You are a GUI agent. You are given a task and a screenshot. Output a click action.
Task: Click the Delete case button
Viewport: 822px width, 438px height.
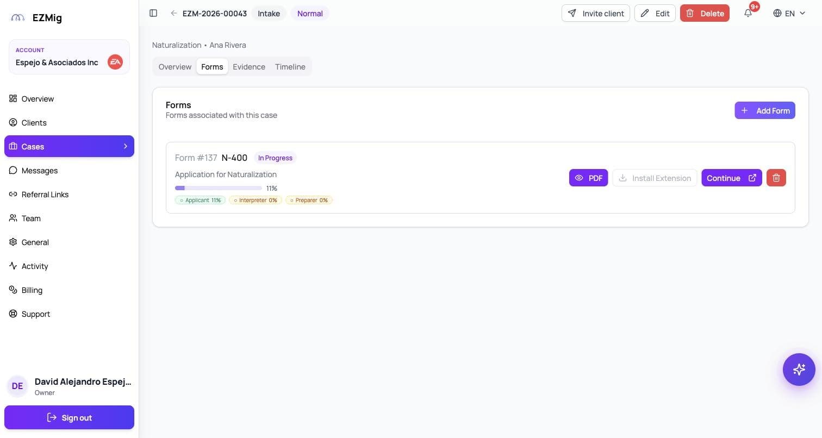click(705, 13)
